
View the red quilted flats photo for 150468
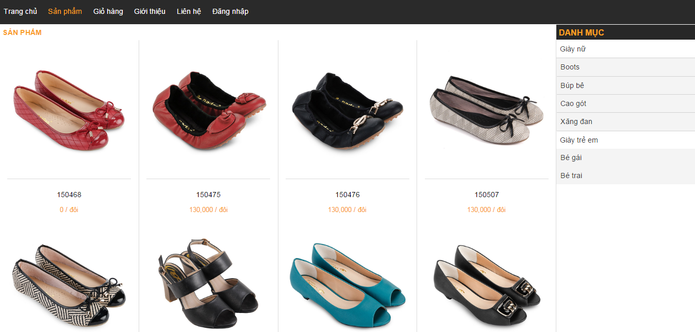pyautogui.click(x=69, y=110)
